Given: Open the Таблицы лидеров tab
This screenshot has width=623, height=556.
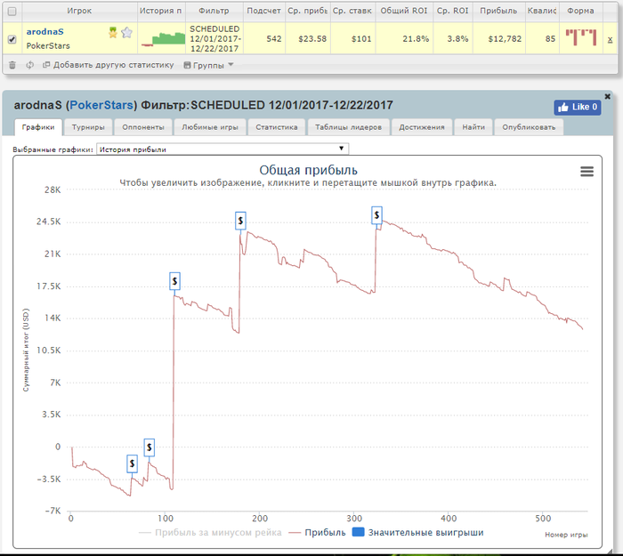Looking at the screenshot, I should tap(349, 127).
